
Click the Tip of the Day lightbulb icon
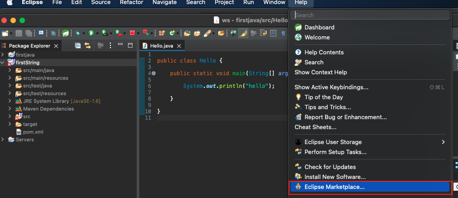(x=298, y=97)
